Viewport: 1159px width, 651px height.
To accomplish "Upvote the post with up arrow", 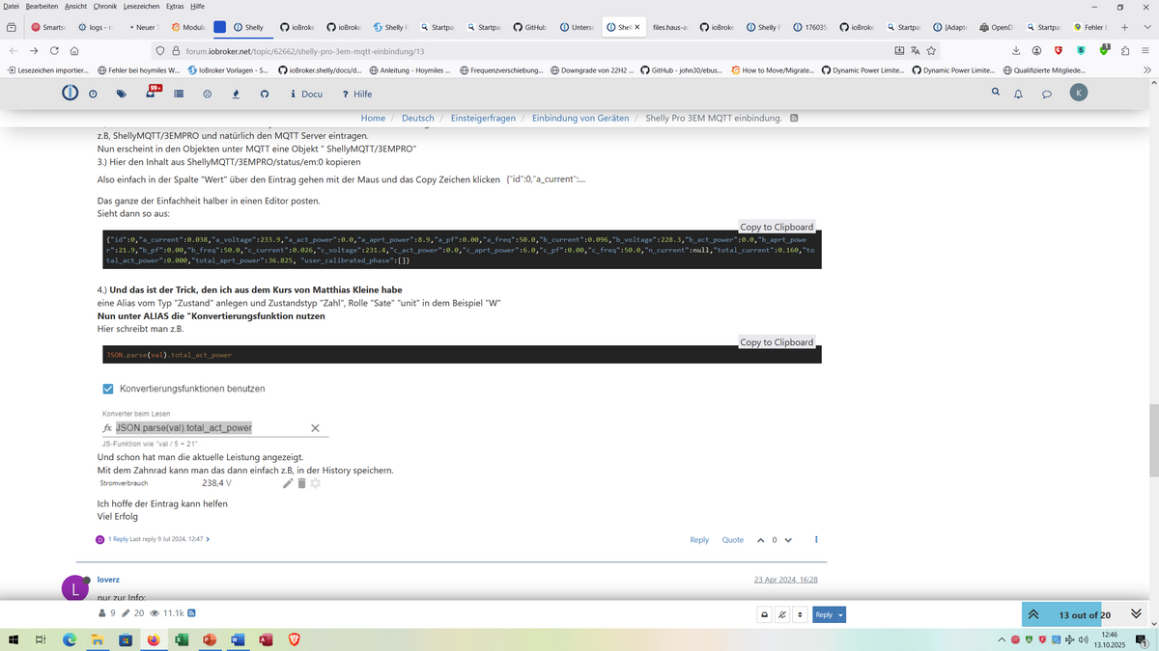I will click(760, 540).
